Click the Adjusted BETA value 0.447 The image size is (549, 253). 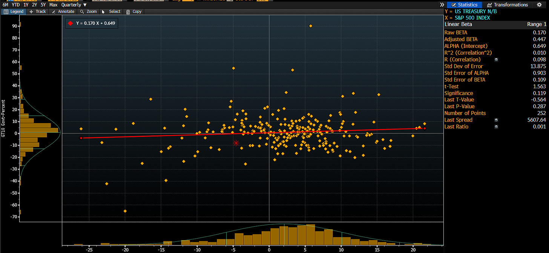click(540, 39)
